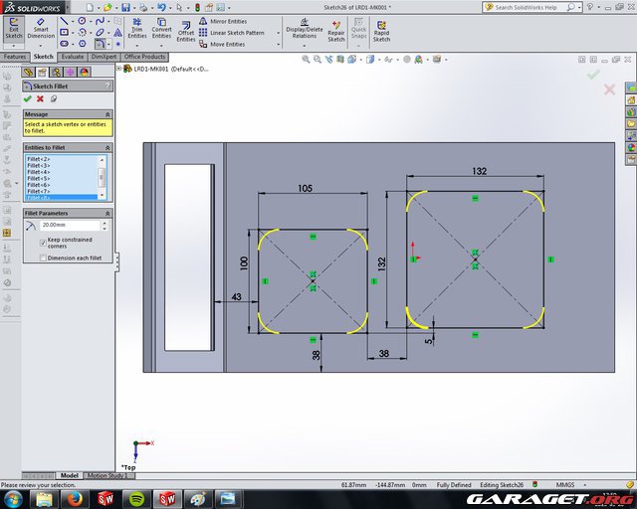Activate the Convert Entities tool
This screenshot has width=637, height=509.
pyautogui.click(x=161, y=30)
